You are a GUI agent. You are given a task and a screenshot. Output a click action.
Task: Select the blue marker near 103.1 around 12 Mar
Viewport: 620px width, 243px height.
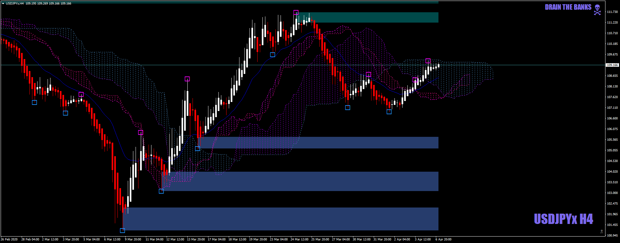[161, 191]
